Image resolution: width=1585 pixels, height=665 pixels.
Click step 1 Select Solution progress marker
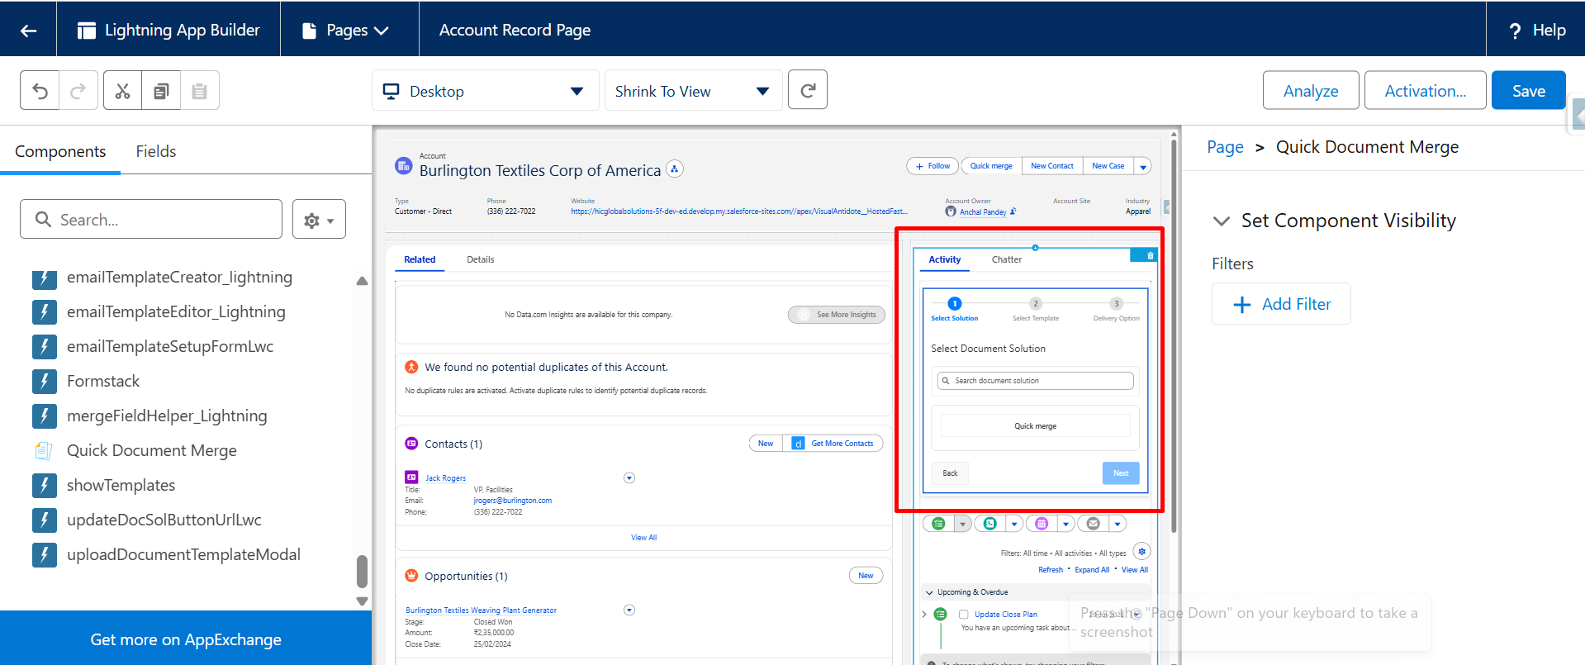pyautogui.click(x=955, y=304)
